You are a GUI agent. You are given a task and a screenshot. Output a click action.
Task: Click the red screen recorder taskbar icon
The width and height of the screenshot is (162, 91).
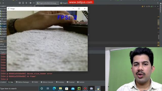(x=85, y=88)
